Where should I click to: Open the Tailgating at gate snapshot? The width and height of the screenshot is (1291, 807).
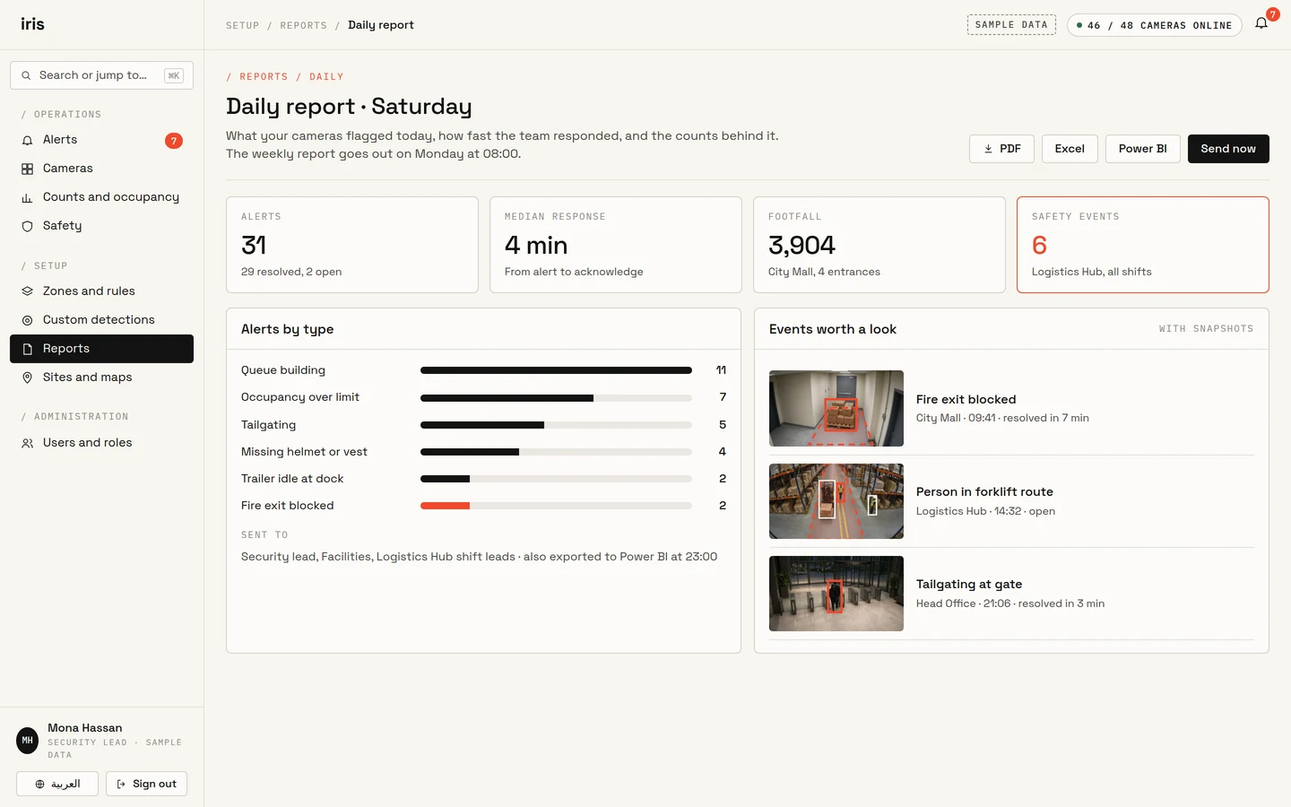tap(836, 594)
